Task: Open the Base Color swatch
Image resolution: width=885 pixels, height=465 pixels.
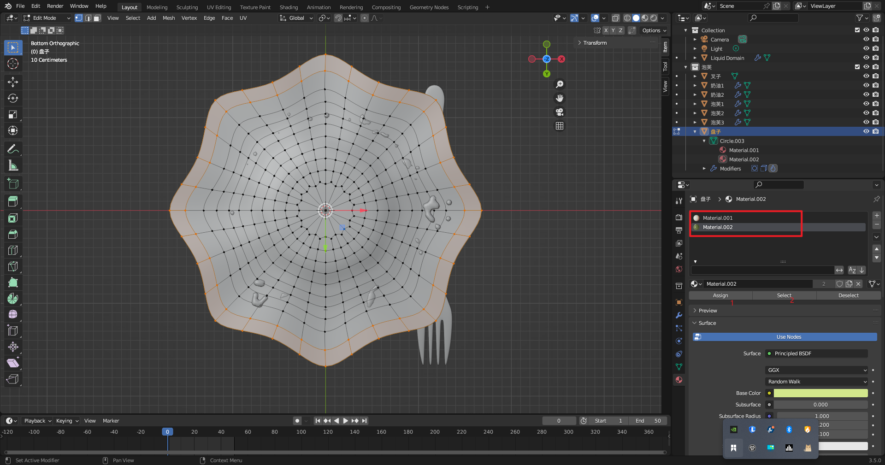Action: click(820, 393)
